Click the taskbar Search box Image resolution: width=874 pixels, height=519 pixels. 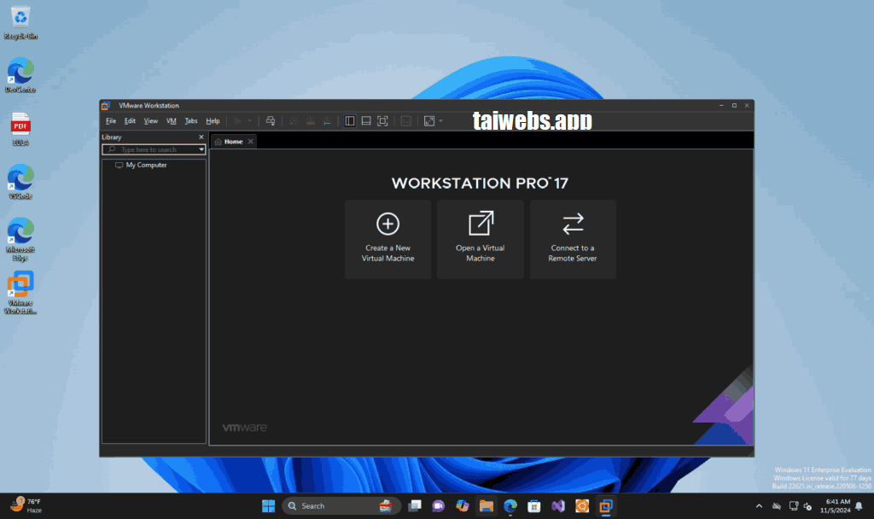341,505
